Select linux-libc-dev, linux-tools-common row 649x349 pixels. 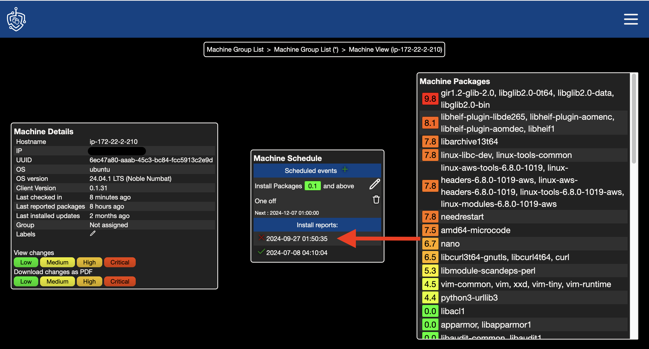[x=523, y=155]
